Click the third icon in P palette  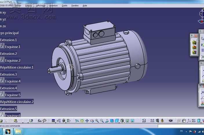(x=194, y=52)
